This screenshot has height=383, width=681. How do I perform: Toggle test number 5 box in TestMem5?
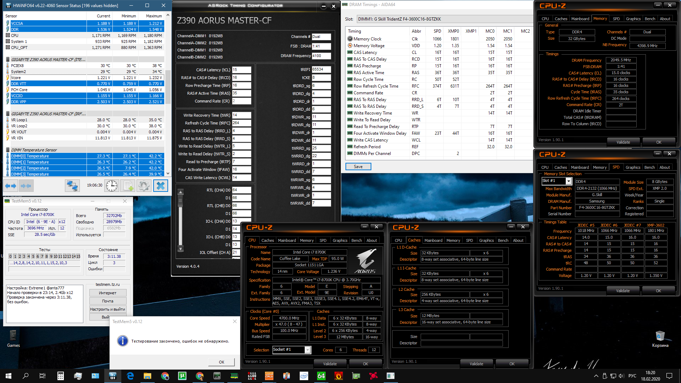(x=33, y=256)
